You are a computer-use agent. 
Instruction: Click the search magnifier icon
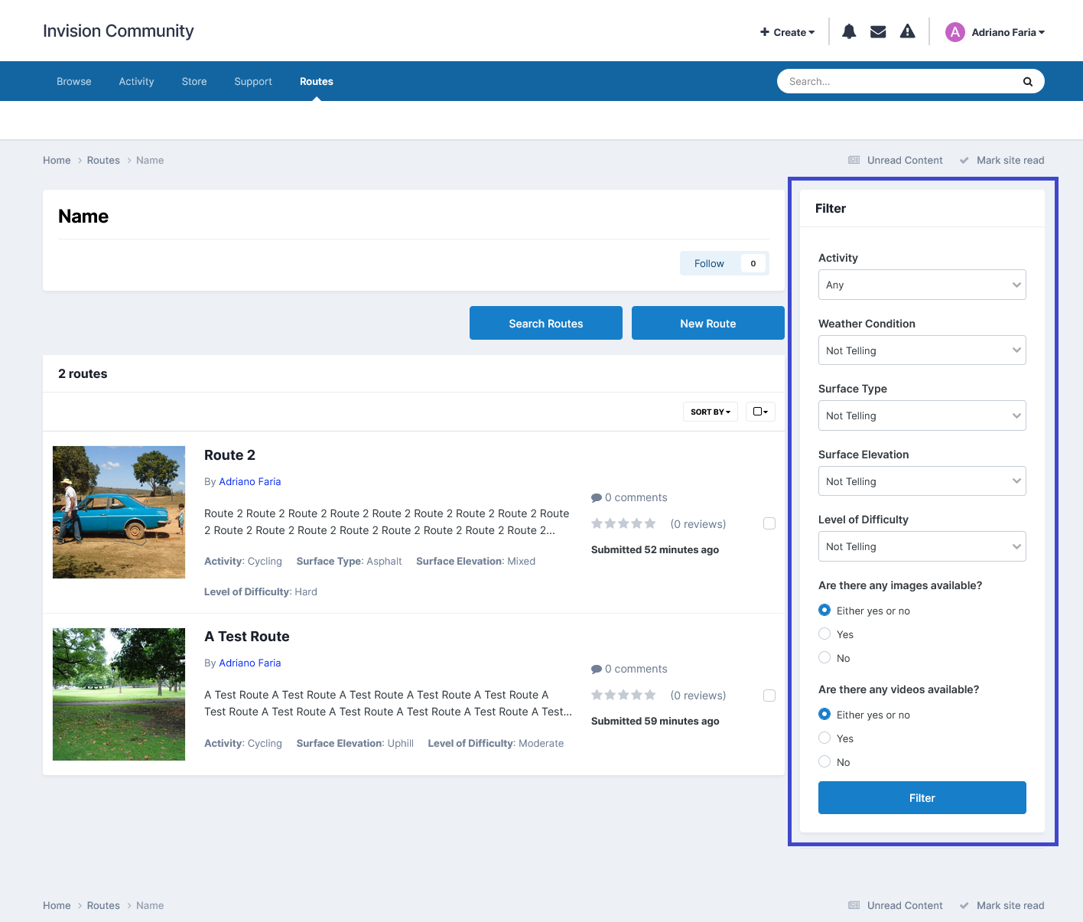tap(1028, 82)
